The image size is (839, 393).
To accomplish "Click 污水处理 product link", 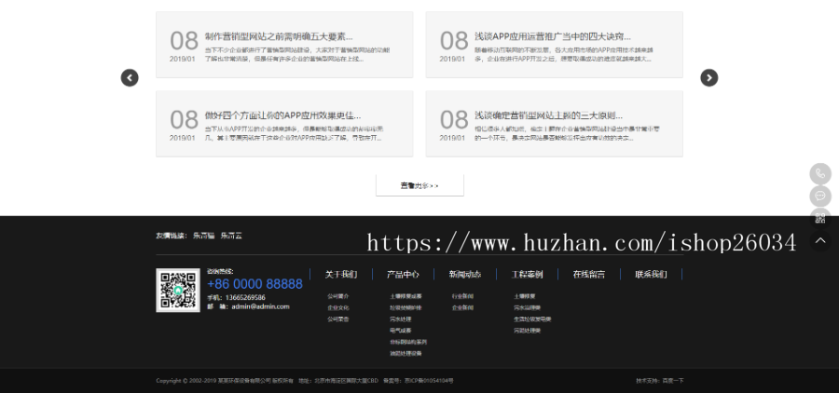I will [400, 319].
